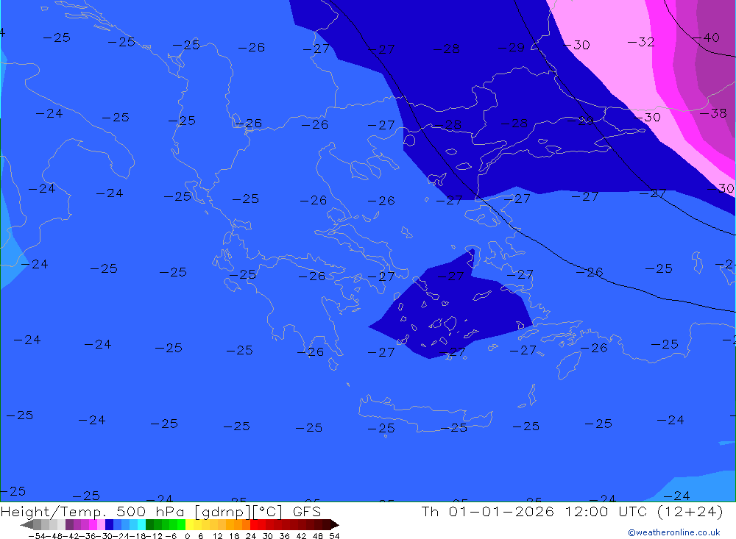Screen dimensions: 736x539
Task: Click the "-32" temperature value on the map
Action: 641,42
